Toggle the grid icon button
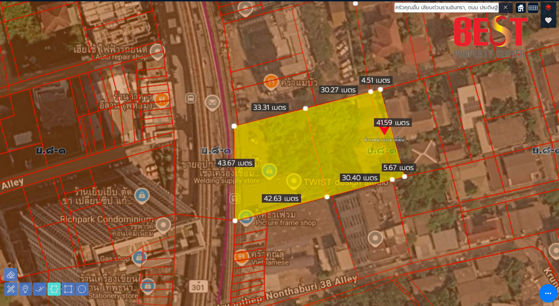This screenshot has height=306, width=559. click(533, 7)
